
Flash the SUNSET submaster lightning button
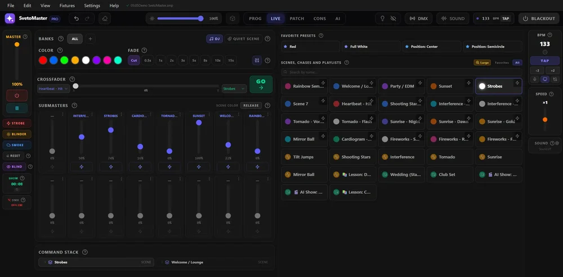click(199, 167)
